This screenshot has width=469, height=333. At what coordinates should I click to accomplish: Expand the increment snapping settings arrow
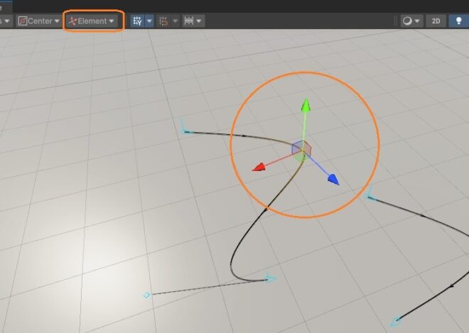199,21
